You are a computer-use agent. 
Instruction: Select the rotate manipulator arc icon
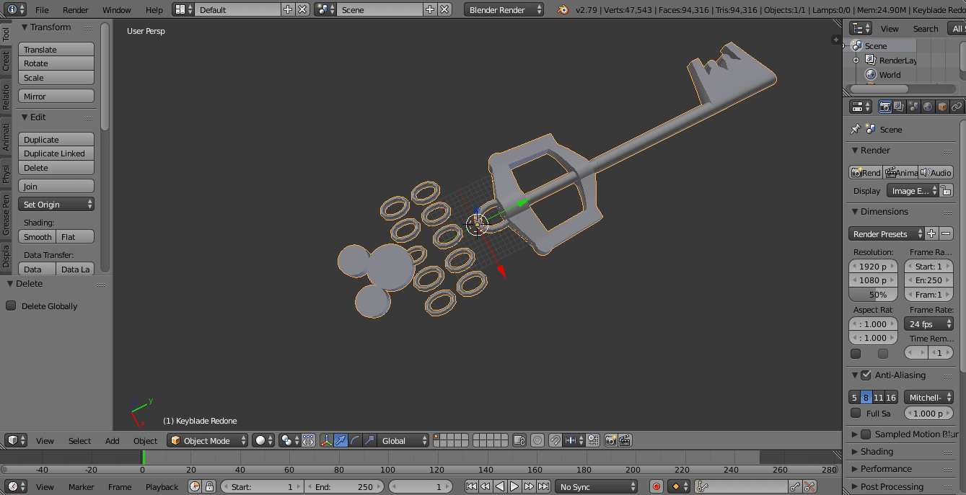pos(355,440)
